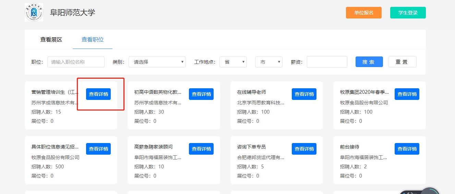View details for 咨询下单专员 position

(x=304, y=149)
